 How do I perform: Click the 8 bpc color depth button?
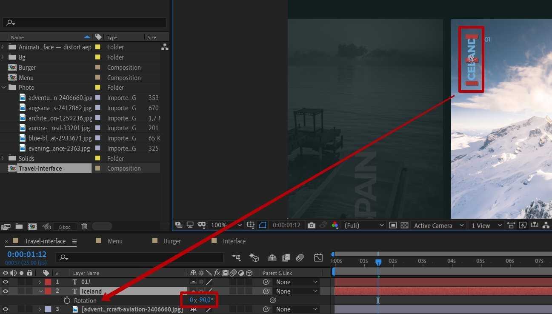point(65,227)
